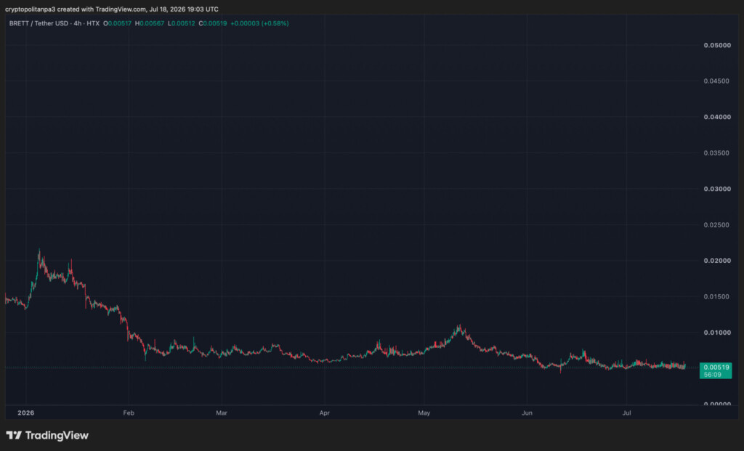Viewport: 744px width, 451px height.
Task: Click the 0.01500 price axis label
Action: (717, 297)
